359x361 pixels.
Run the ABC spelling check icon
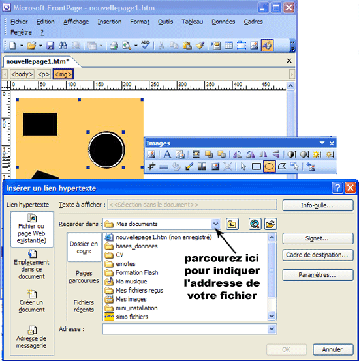click(146, 45)
